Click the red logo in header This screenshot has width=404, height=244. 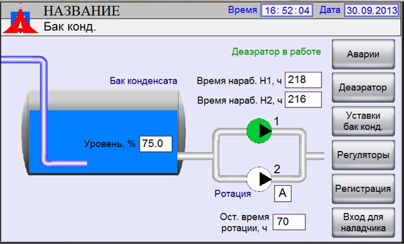(20, 18)
